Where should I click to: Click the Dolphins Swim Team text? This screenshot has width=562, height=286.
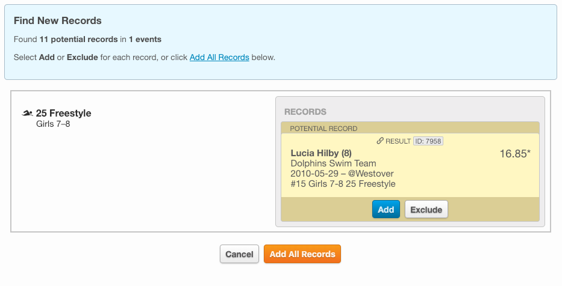point(333,163)
